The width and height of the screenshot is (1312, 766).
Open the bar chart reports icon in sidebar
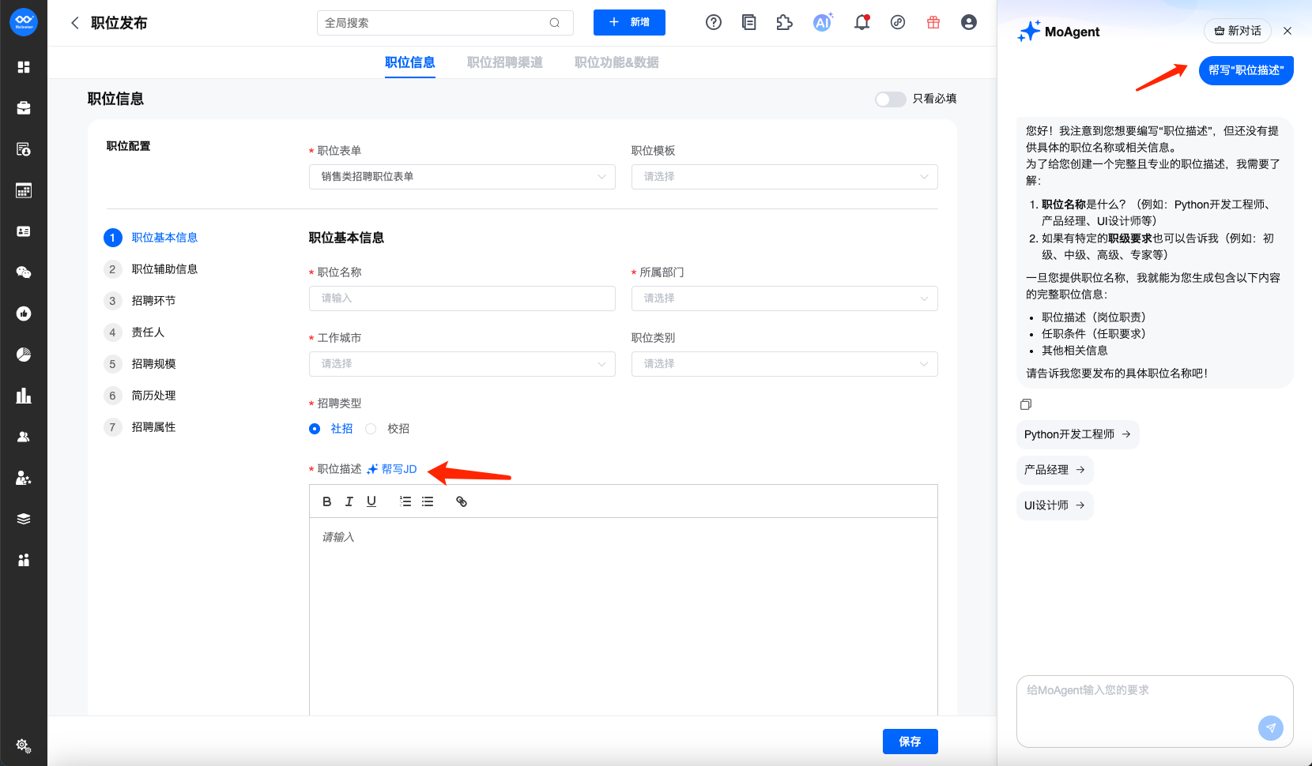[24, 396]
